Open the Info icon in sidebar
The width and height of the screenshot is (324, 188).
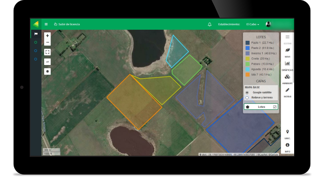point(287,145)
